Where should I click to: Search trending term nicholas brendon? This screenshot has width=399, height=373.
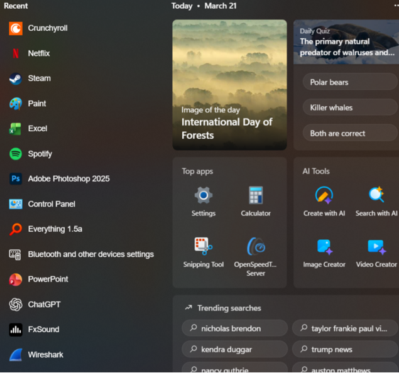pyautogui.click(x=234, y=328)
